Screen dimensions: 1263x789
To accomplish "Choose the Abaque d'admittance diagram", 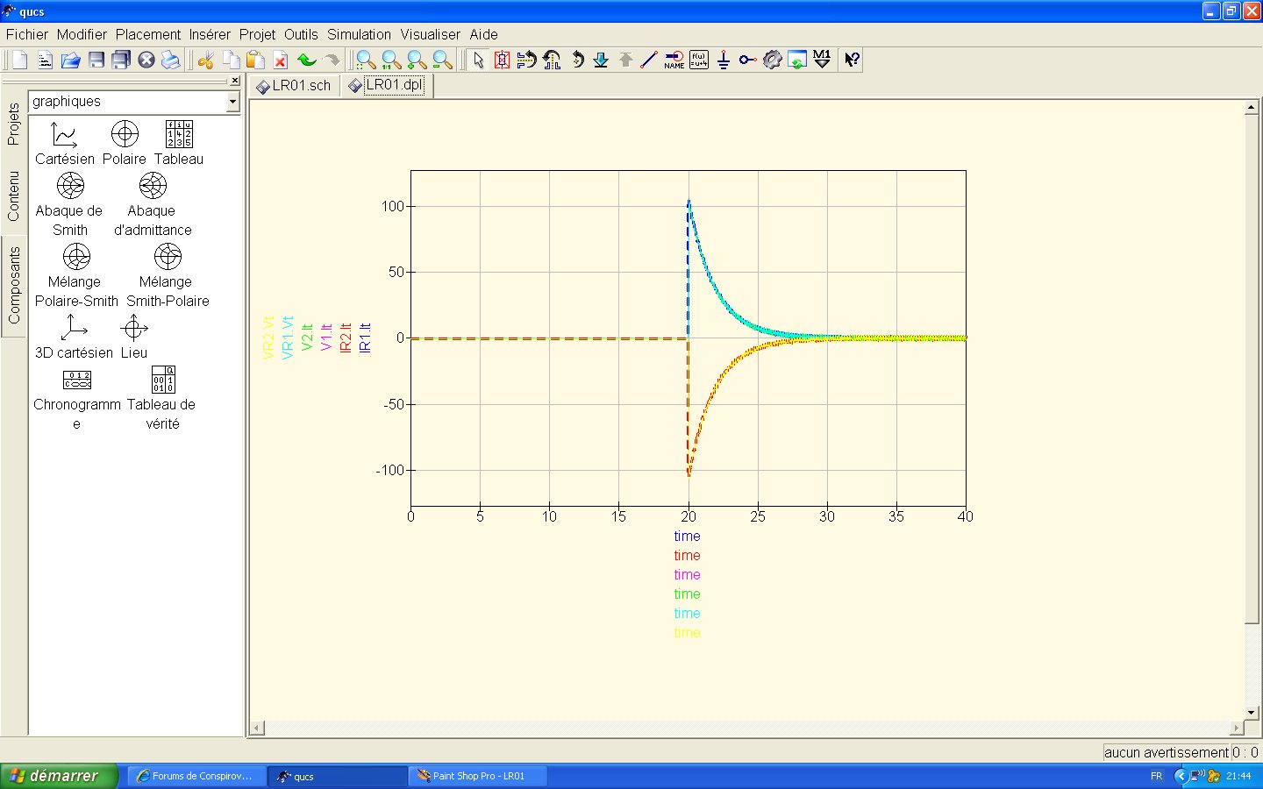I will pyautogui.click(x=153, y=205).
